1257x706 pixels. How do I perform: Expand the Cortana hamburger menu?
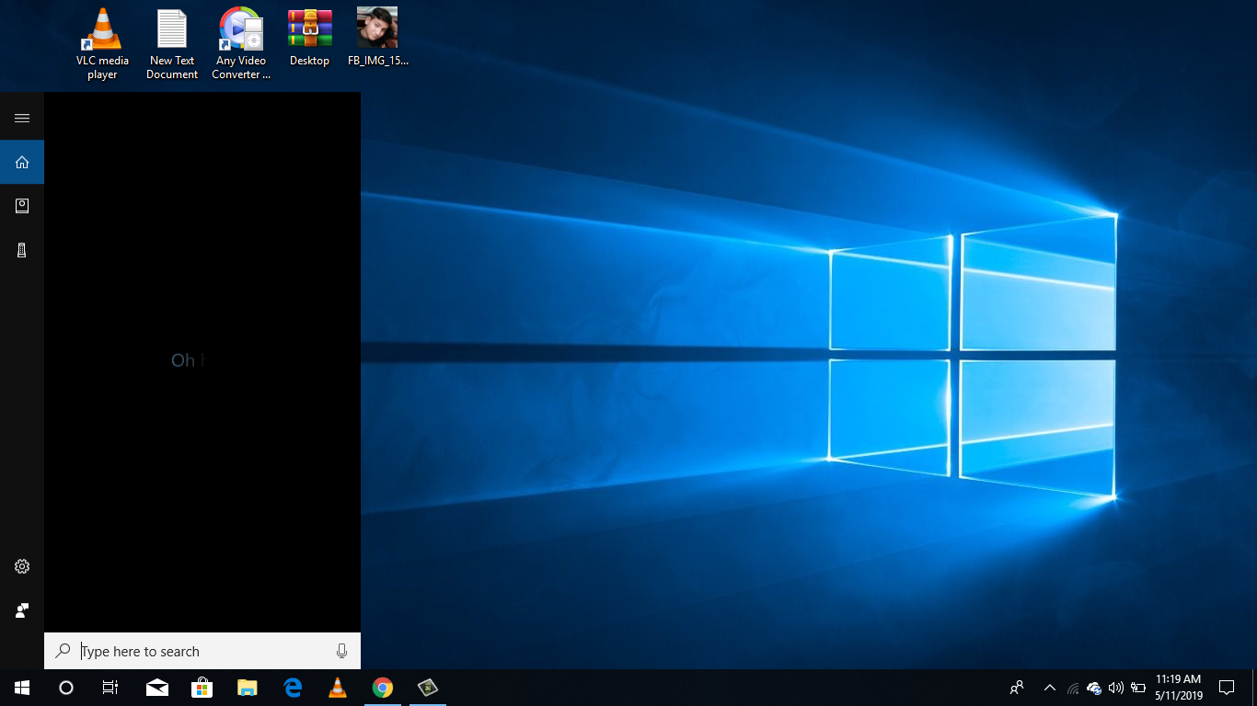point(22,118)
